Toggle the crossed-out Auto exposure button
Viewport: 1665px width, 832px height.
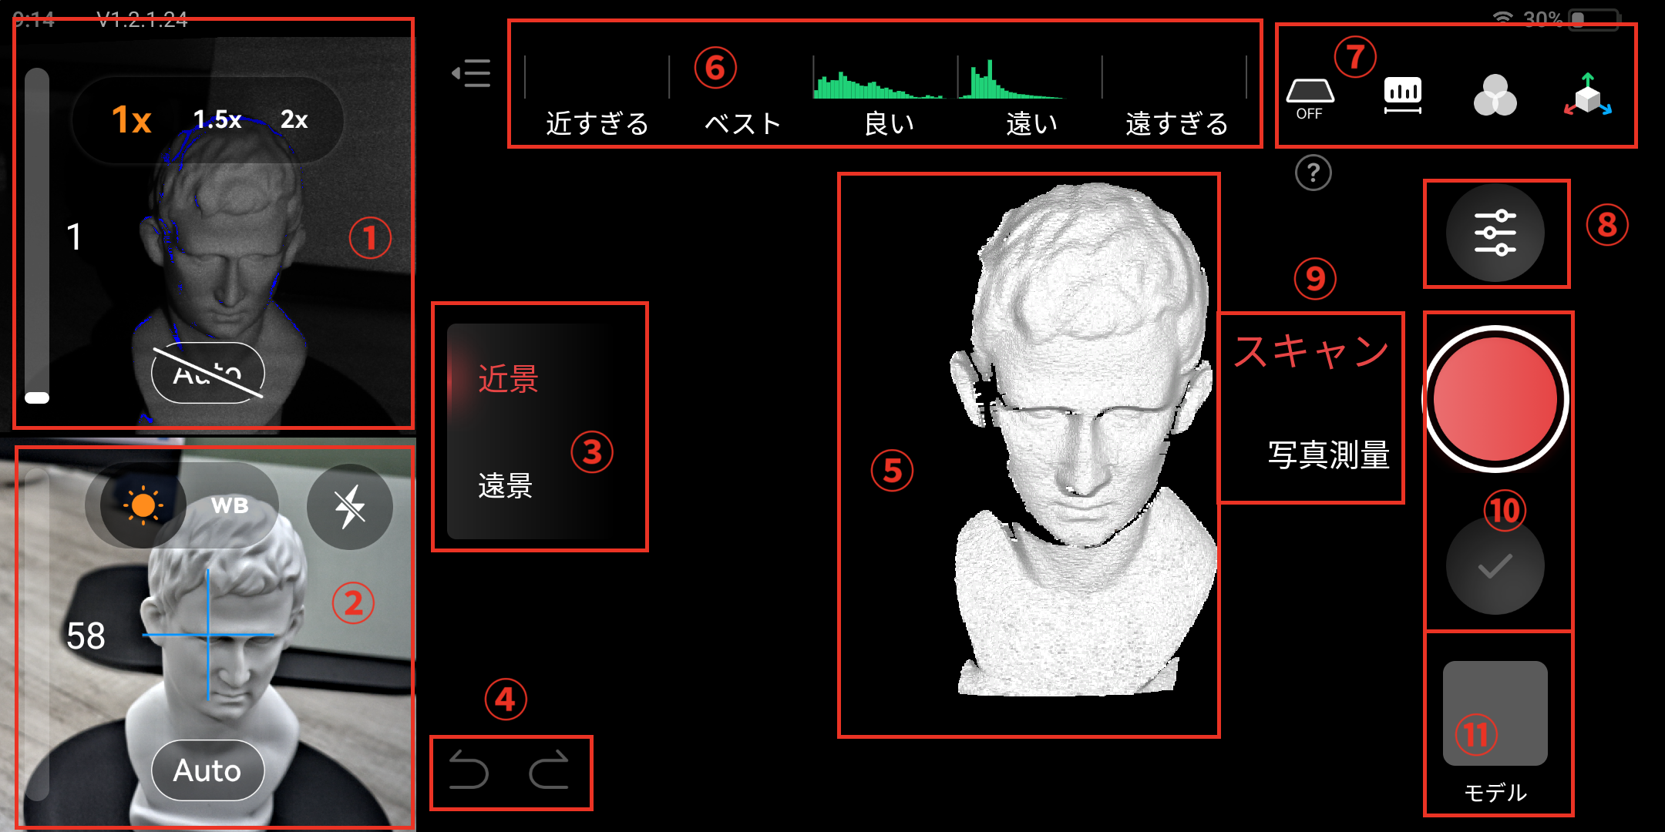[x=208, y=373]
